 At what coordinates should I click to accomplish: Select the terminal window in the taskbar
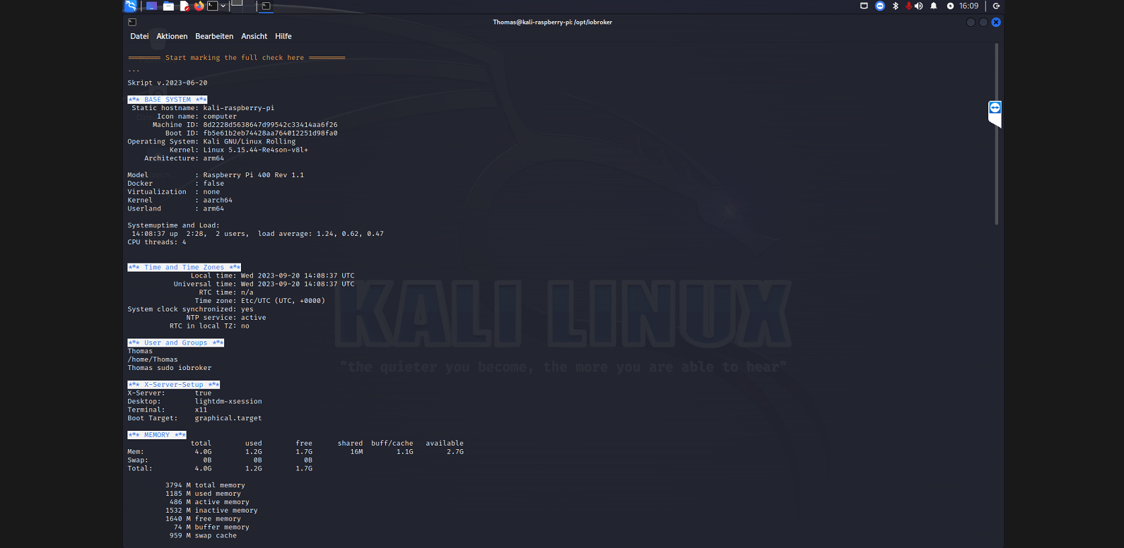[x=266, y=6]
